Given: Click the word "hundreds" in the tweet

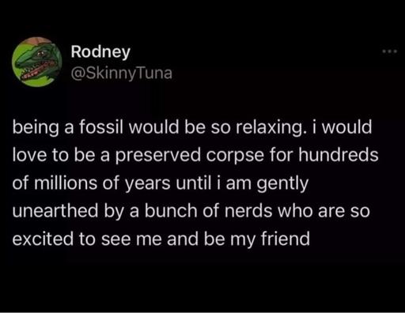Looking at the screenshot, I should click(339, 155).
